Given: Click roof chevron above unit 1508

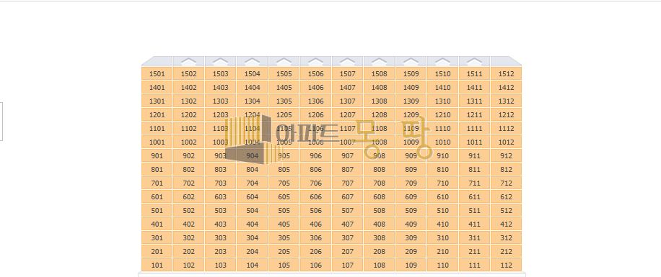Looking at the screenshot, I should coord(380,61).
